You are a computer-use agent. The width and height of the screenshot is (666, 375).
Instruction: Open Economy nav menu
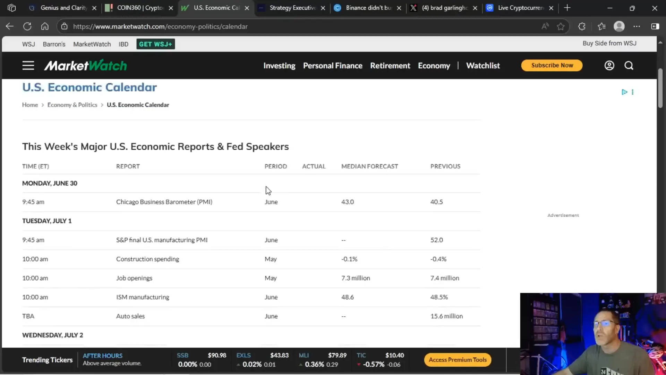434,66
